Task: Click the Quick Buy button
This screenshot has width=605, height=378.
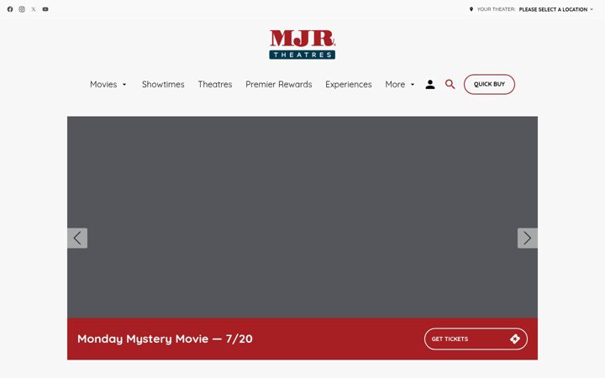Action: pyautogui.click(x=489, y=84)
